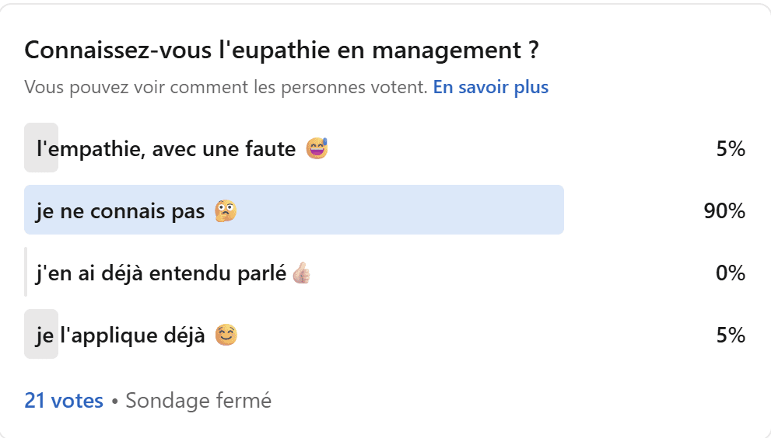Click the 'Sondage fermé' status text
The height and width of the screenshot is (438, 771).
click(x=198, y=401)
